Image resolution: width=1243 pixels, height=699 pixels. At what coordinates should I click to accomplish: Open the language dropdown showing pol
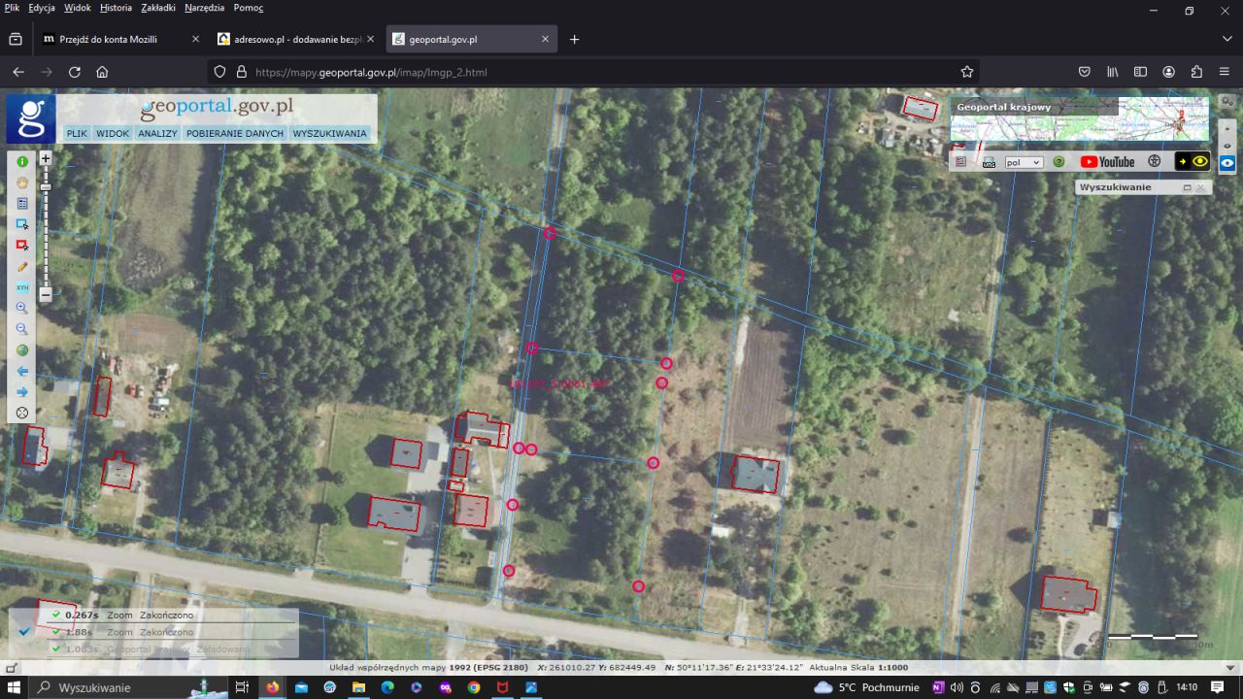click(1024, 163)
